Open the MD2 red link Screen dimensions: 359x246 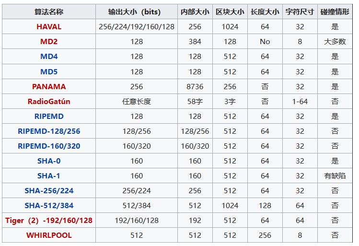click(x=49, y=42)
